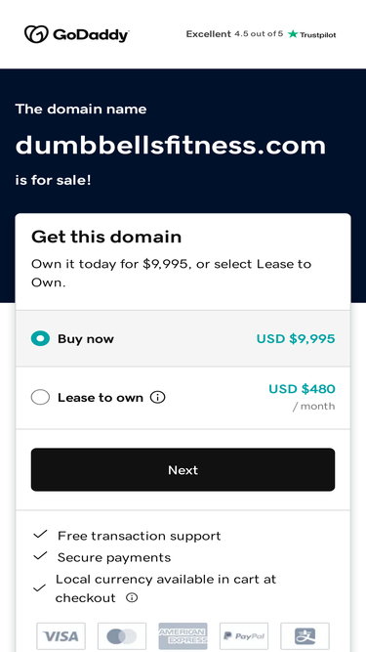Open the Excellent 4.5 out of 5 rating link
The image size is (366, 652).
234,34
